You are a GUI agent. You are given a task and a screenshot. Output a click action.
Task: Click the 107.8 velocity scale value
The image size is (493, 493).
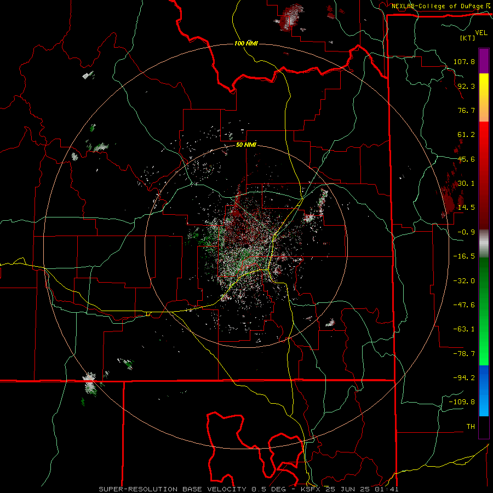[464, 61]
